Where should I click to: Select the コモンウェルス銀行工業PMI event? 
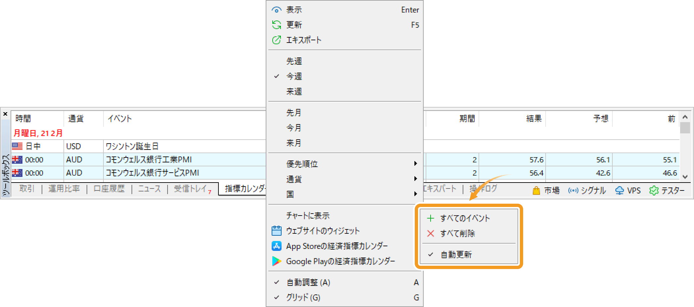click(149, 159)
